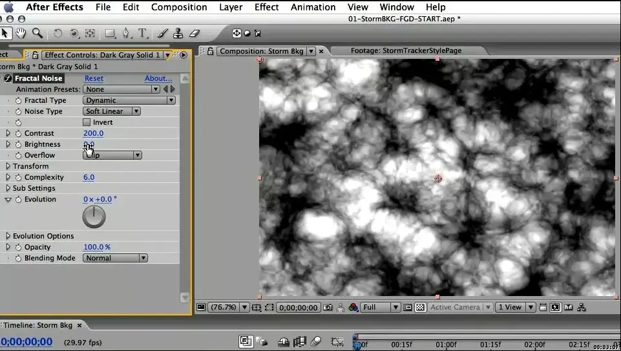The width and height of the screenshot is (621, 351).
Task: Click the Reset link for Fractal Noise
Action: 94,78
